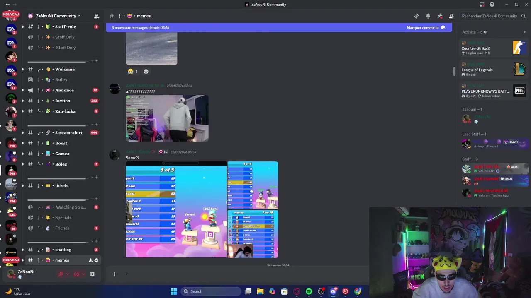Open the Stream-alert channel
Image resolution: width=531 pixels, height=298 pixels.
pos(63,133)
